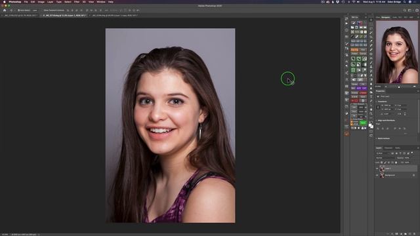Select the Rectangular Marquee tool
The height and width of the screenshot is (236, 420).
tap(371, 24)
